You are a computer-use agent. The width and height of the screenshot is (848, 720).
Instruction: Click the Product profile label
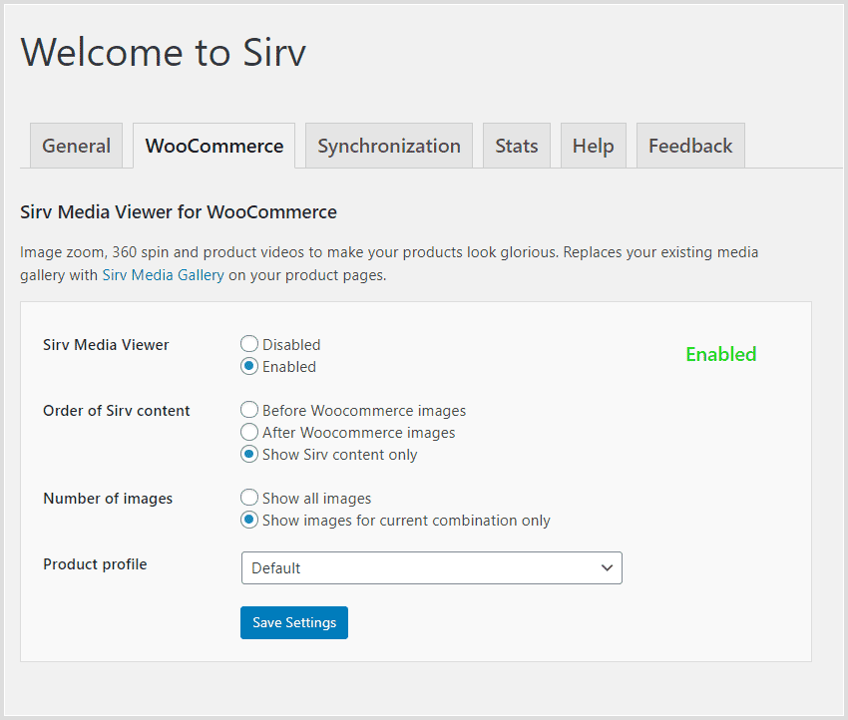point(95,564)
